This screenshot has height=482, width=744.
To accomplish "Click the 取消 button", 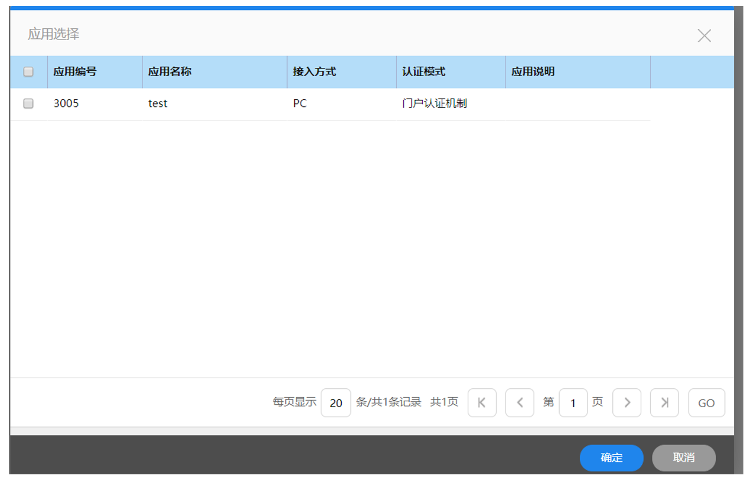I will pyautogui.click(x=683, y=458).
